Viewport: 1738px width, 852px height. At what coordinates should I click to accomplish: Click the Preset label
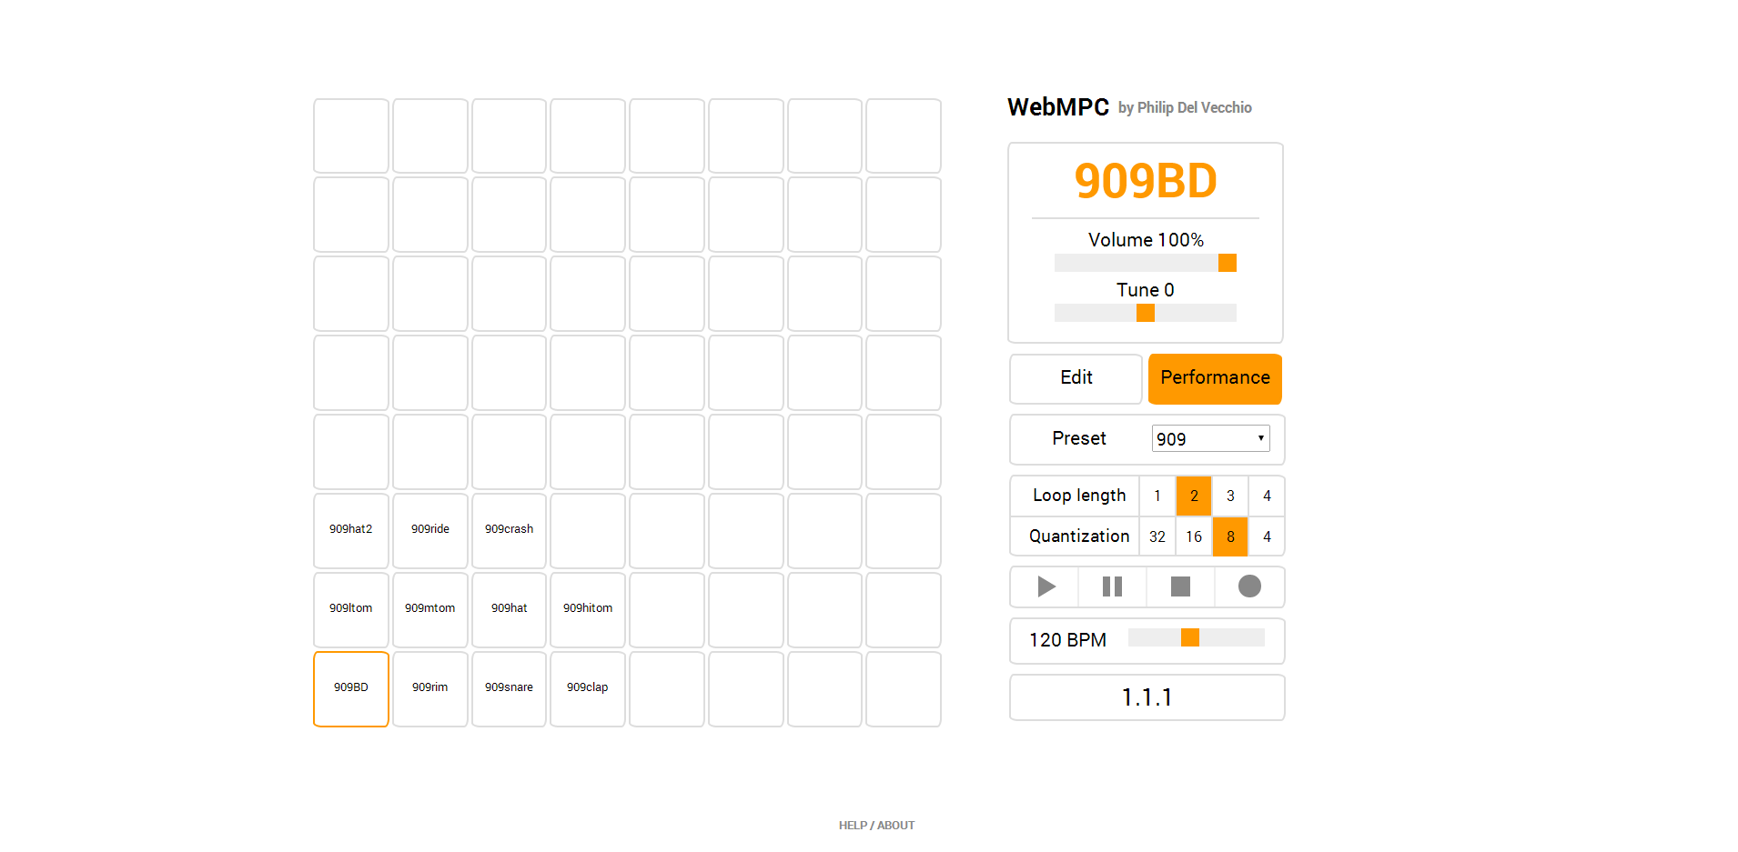[1079, 438]
